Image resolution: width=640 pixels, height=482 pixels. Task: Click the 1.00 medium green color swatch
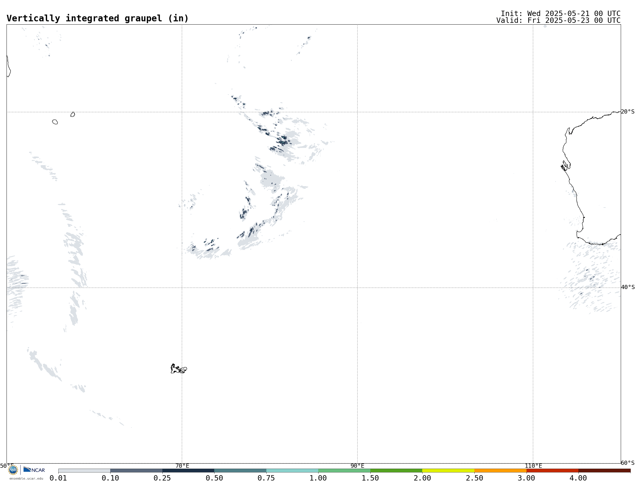pyautogui.click(x=344, y=471)
